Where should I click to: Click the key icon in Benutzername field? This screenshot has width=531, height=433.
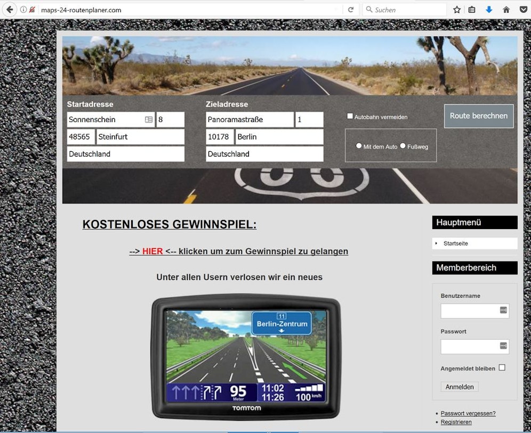tap(503, 310)
